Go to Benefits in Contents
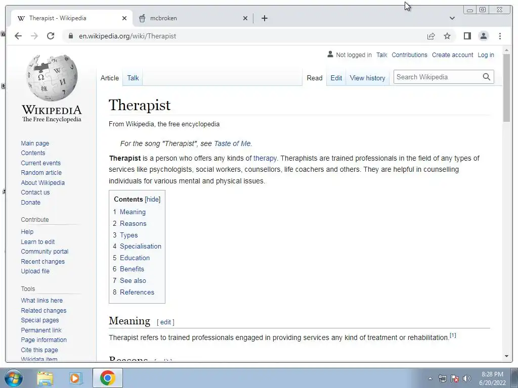Screen dimensions: 518x388 click(x=132, y=269)
